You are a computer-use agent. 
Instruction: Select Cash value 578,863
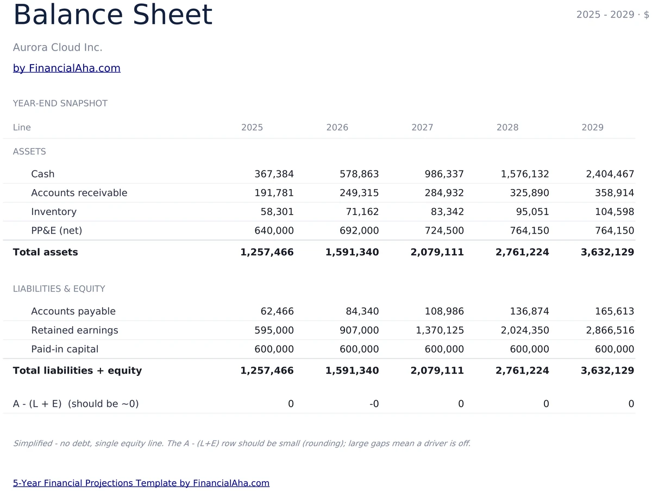[359, 174]
